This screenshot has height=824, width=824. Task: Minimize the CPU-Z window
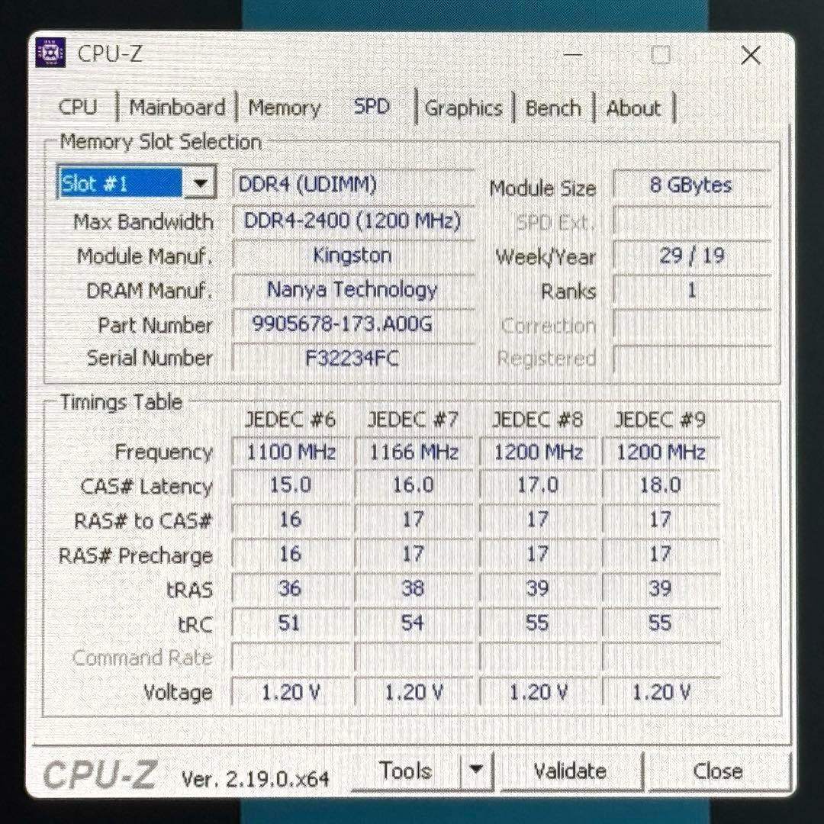(573, 54)
